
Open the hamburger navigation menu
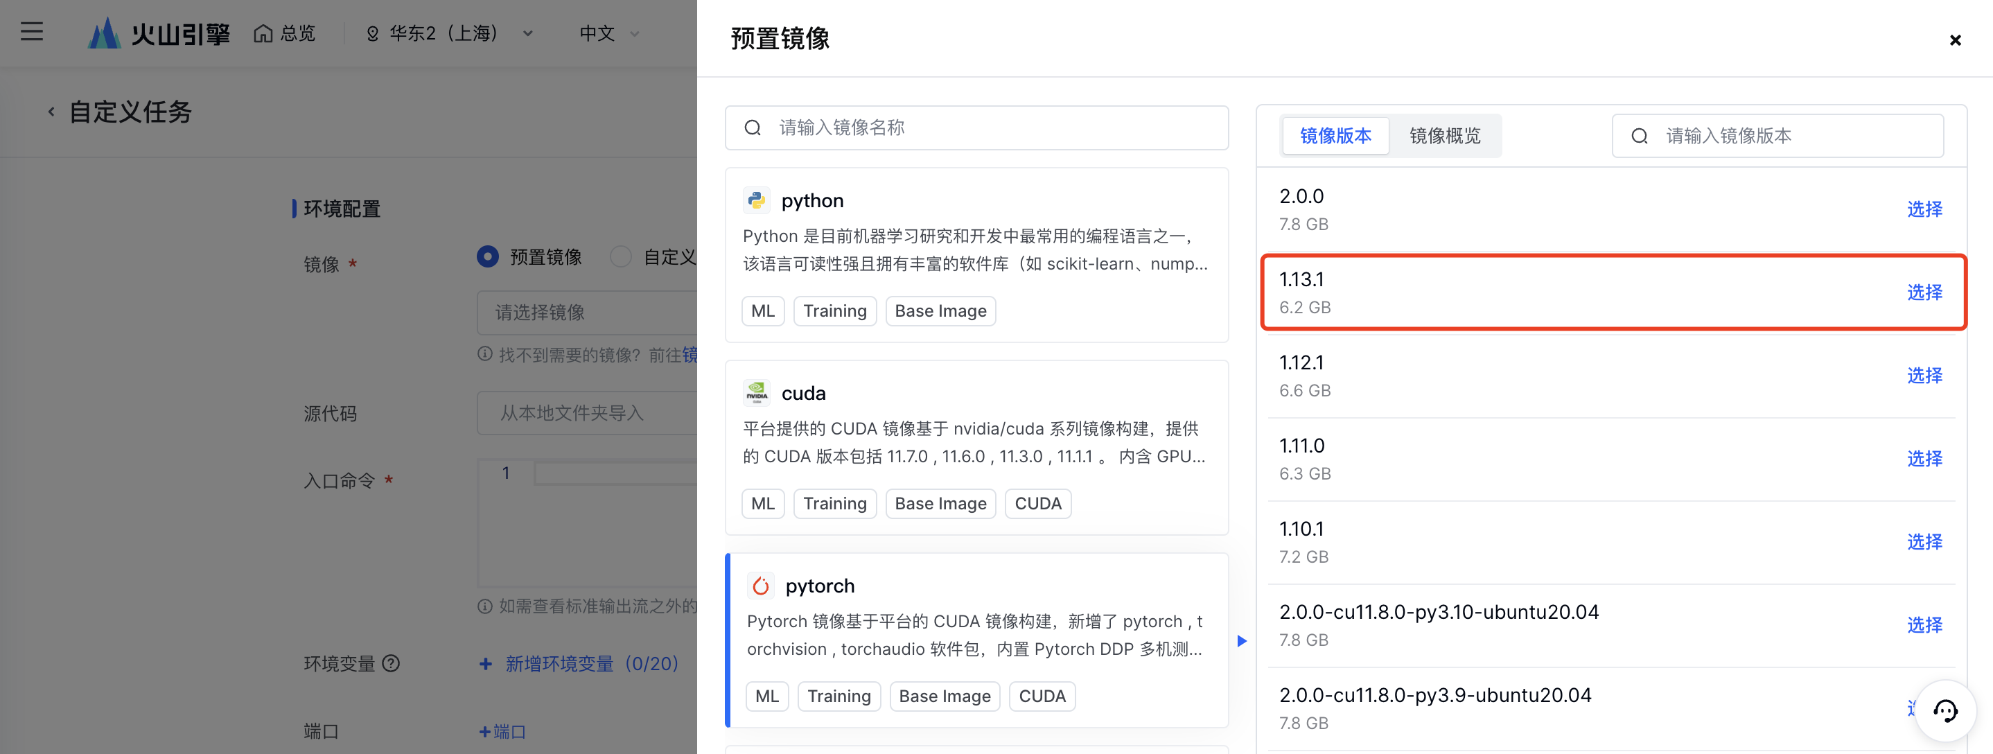pos(32,32)
